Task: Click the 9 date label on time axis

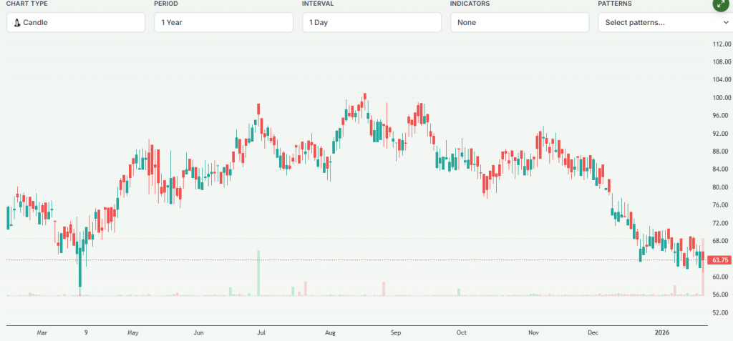Action: pos(86,333)
